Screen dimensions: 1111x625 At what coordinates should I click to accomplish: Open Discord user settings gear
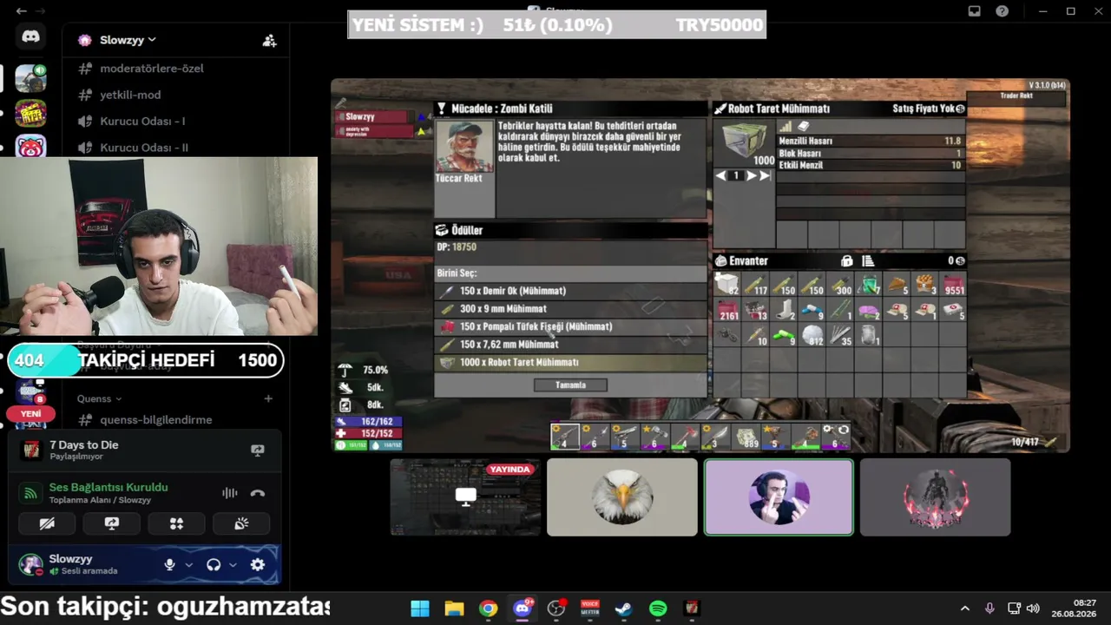pos(258,564)
